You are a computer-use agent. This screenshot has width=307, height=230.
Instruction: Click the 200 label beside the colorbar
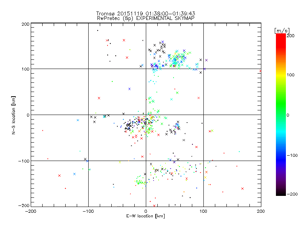[290, 36]
